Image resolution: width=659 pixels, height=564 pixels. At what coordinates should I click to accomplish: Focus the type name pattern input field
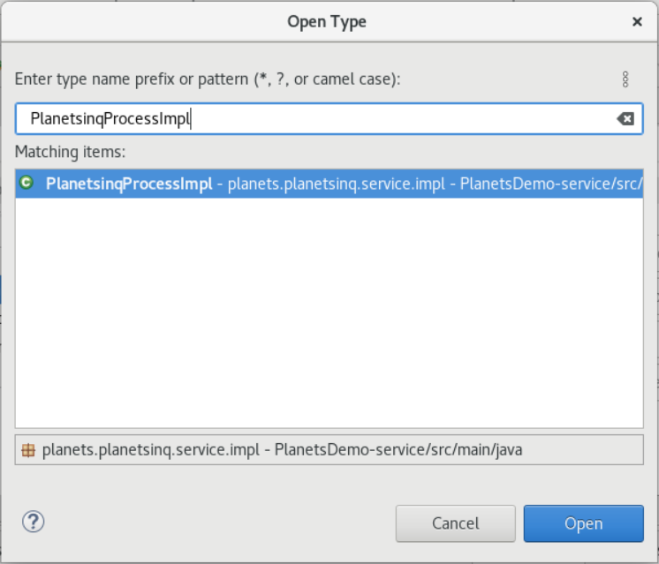click(x=353, y=118)
